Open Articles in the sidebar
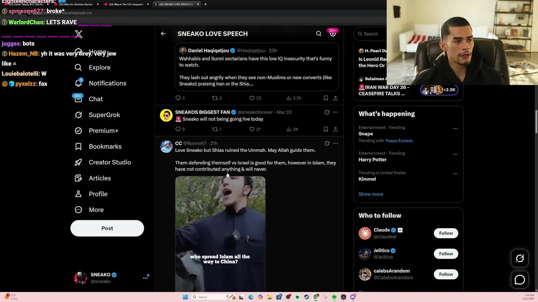This screenshot has height=302, width=538. point(93,178)
